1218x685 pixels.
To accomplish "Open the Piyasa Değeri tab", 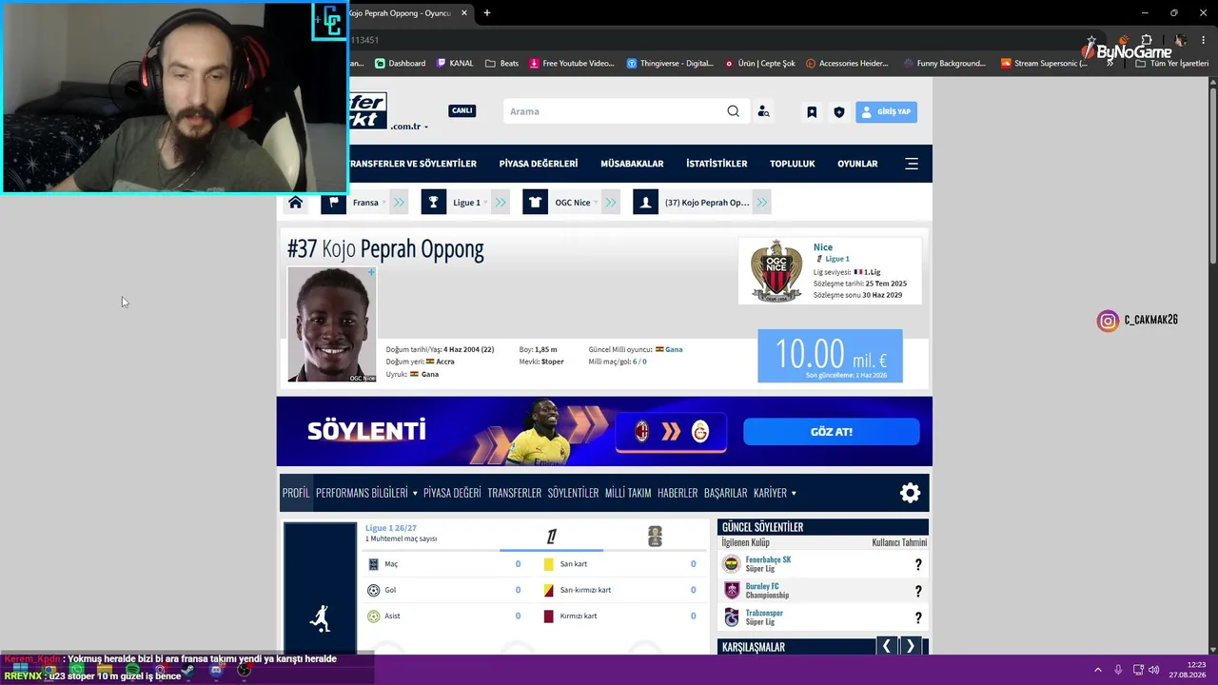I will 452,493.
